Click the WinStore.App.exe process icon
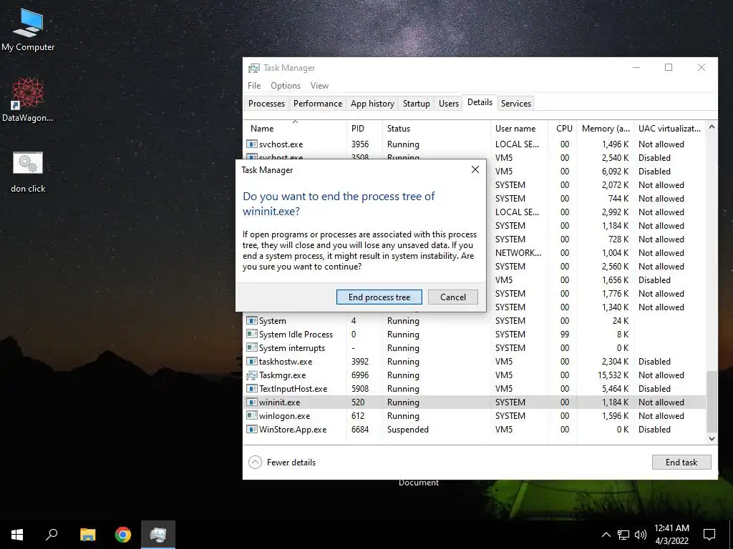The image size is (733, 549). pos(252,429)
